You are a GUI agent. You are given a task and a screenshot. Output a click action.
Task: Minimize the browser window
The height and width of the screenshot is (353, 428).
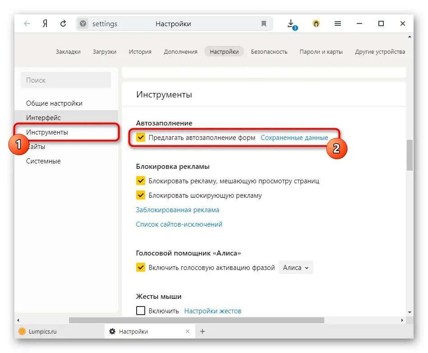pyautogui.click(x=359, y=24)
